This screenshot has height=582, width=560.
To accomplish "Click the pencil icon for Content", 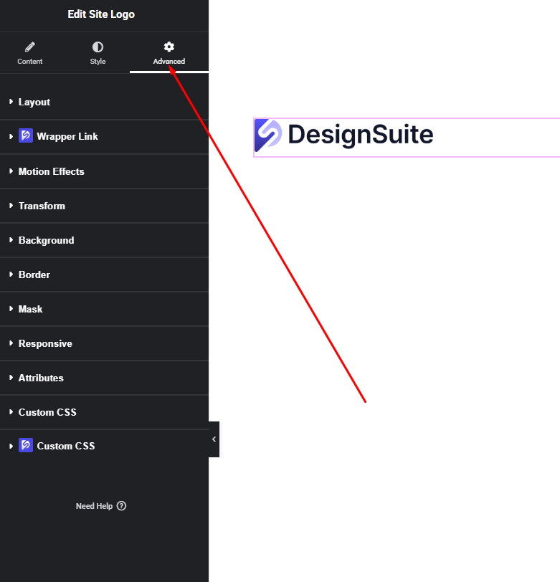I will [30, 47].
